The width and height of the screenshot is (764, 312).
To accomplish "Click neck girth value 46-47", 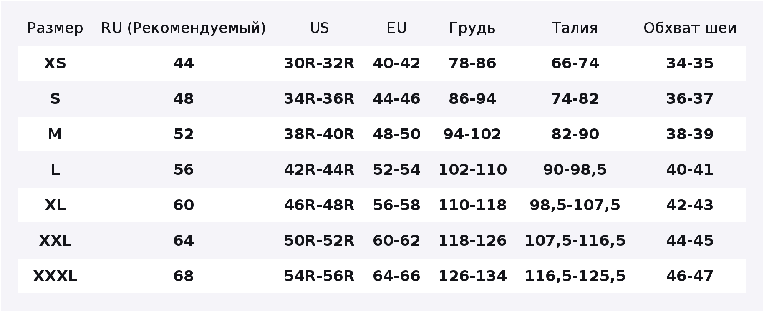I will click(x=690, y=276).
